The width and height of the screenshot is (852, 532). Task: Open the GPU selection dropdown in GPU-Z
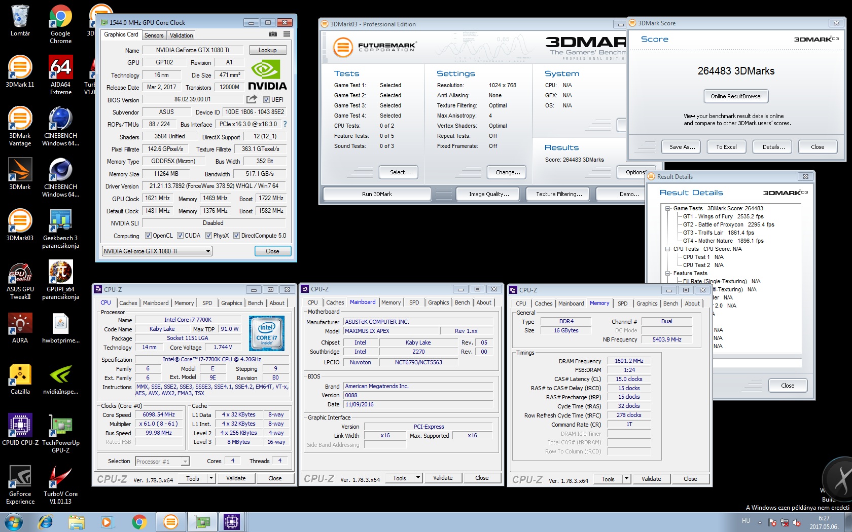[x=157, y=251]
